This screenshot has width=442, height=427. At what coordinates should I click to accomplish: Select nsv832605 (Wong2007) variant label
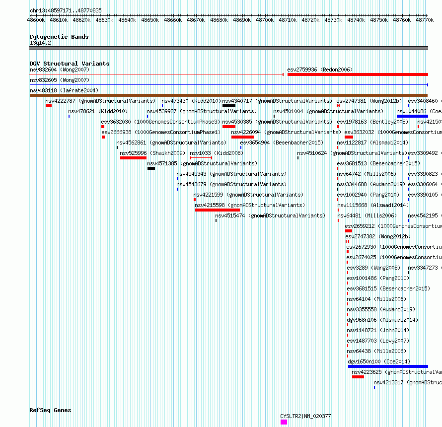click(x=60, y=80)
